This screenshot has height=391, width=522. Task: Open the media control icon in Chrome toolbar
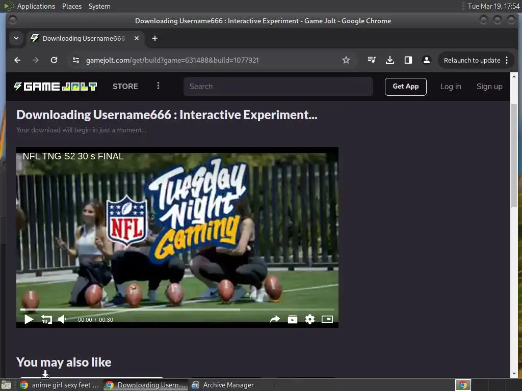pos(372,60)
